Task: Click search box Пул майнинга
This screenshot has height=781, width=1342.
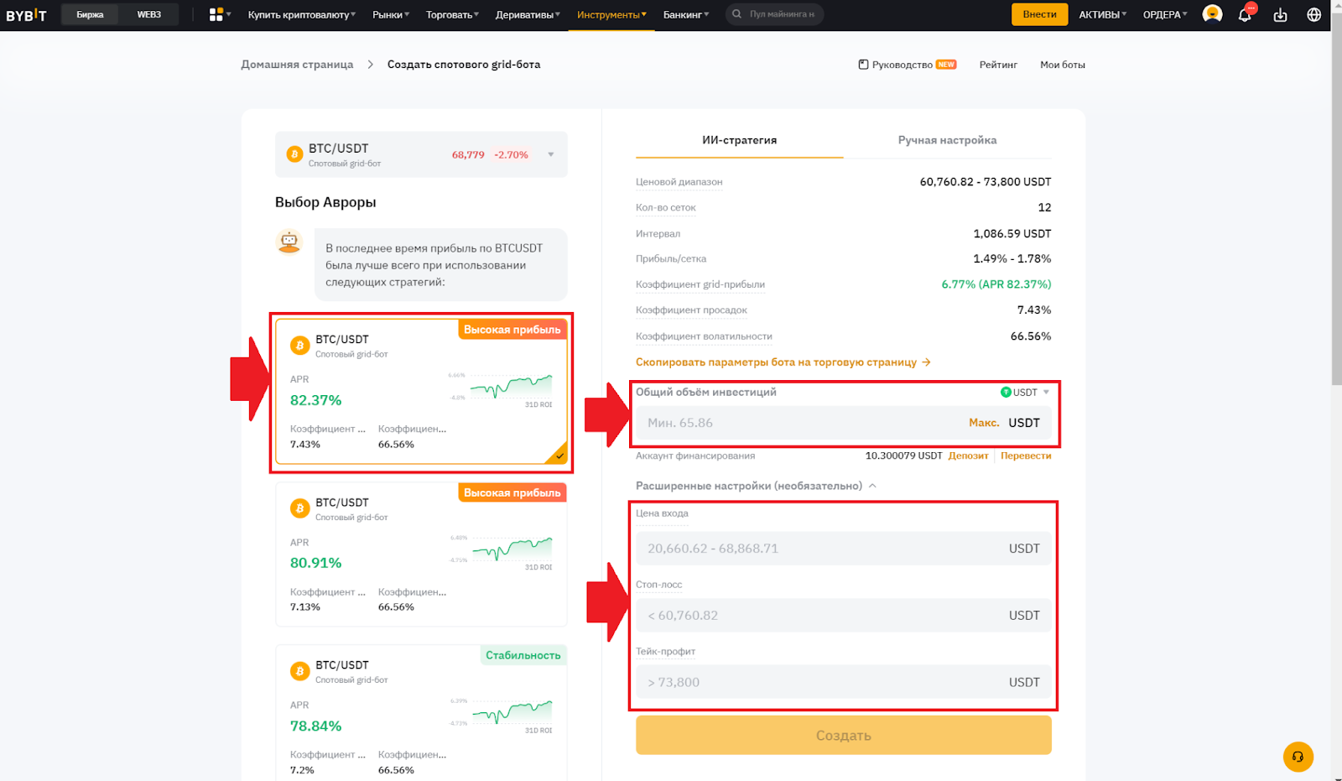Action: tap(774, 14)
